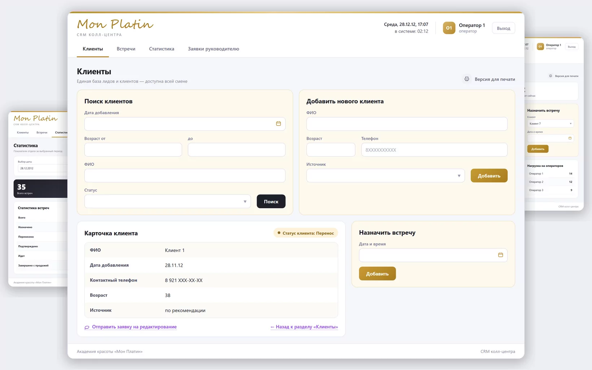Click Оператор 2 row in right window
592x370 pixels.
tap(550, 182)
